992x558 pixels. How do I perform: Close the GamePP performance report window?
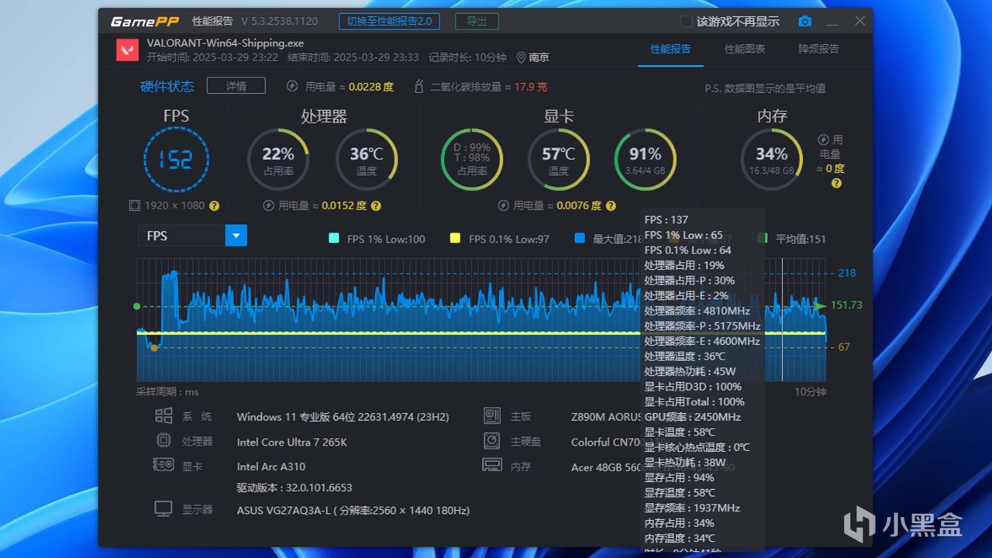click(x=860, y=21)
